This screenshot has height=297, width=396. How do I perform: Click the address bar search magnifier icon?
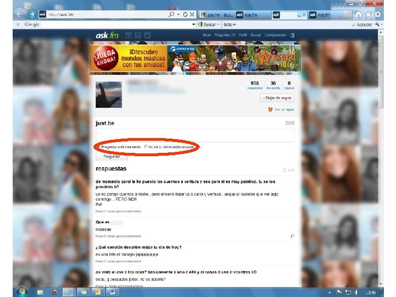click(x=172, y=14)
